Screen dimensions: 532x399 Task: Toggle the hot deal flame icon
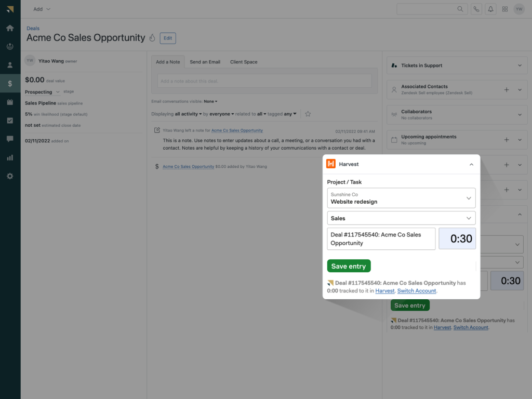point(152,38)
